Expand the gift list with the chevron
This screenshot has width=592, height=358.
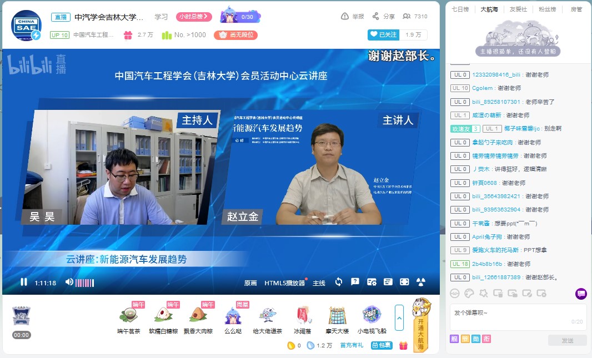point(399,318)
